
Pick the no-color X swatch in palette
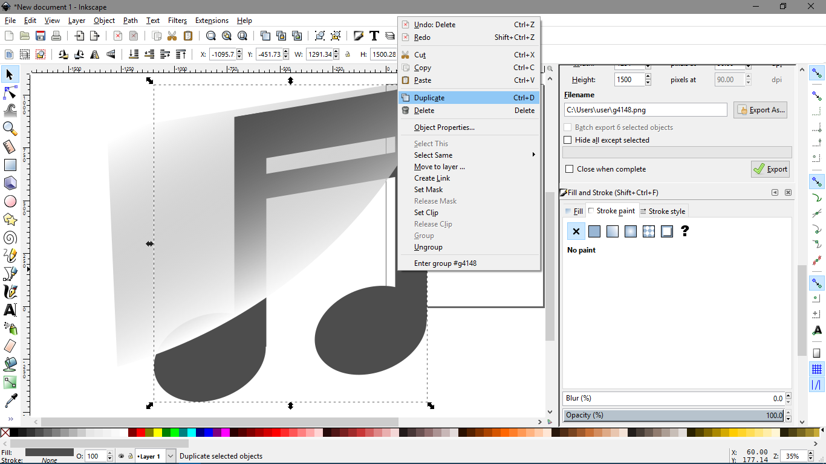click(5, 433)
